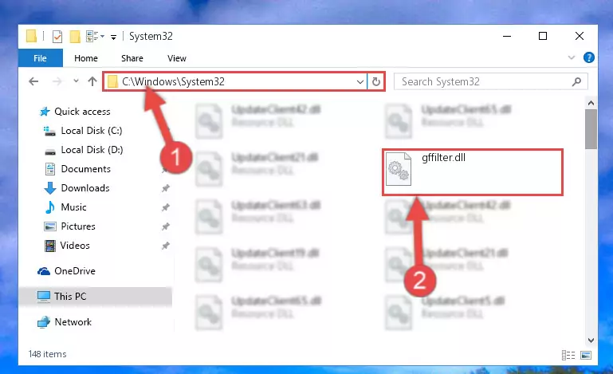Click the Music note icon in sidebar

click(50, 207)
